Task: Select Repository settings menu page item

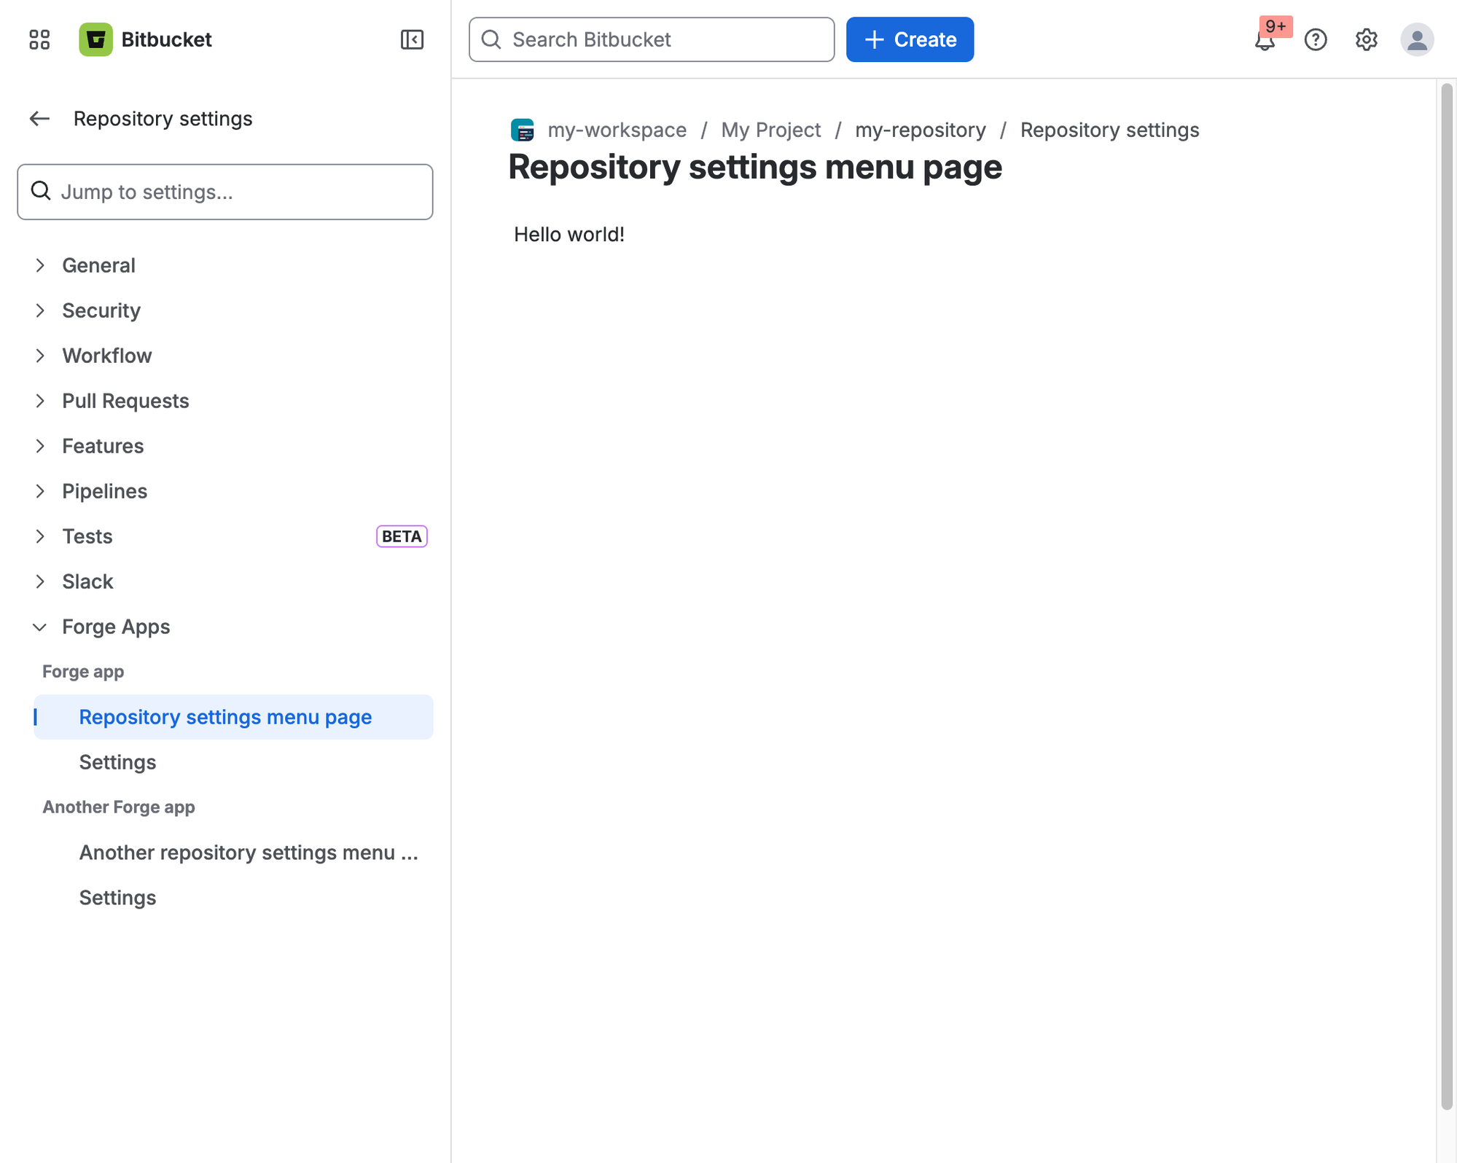Action: tap(233, 717)
